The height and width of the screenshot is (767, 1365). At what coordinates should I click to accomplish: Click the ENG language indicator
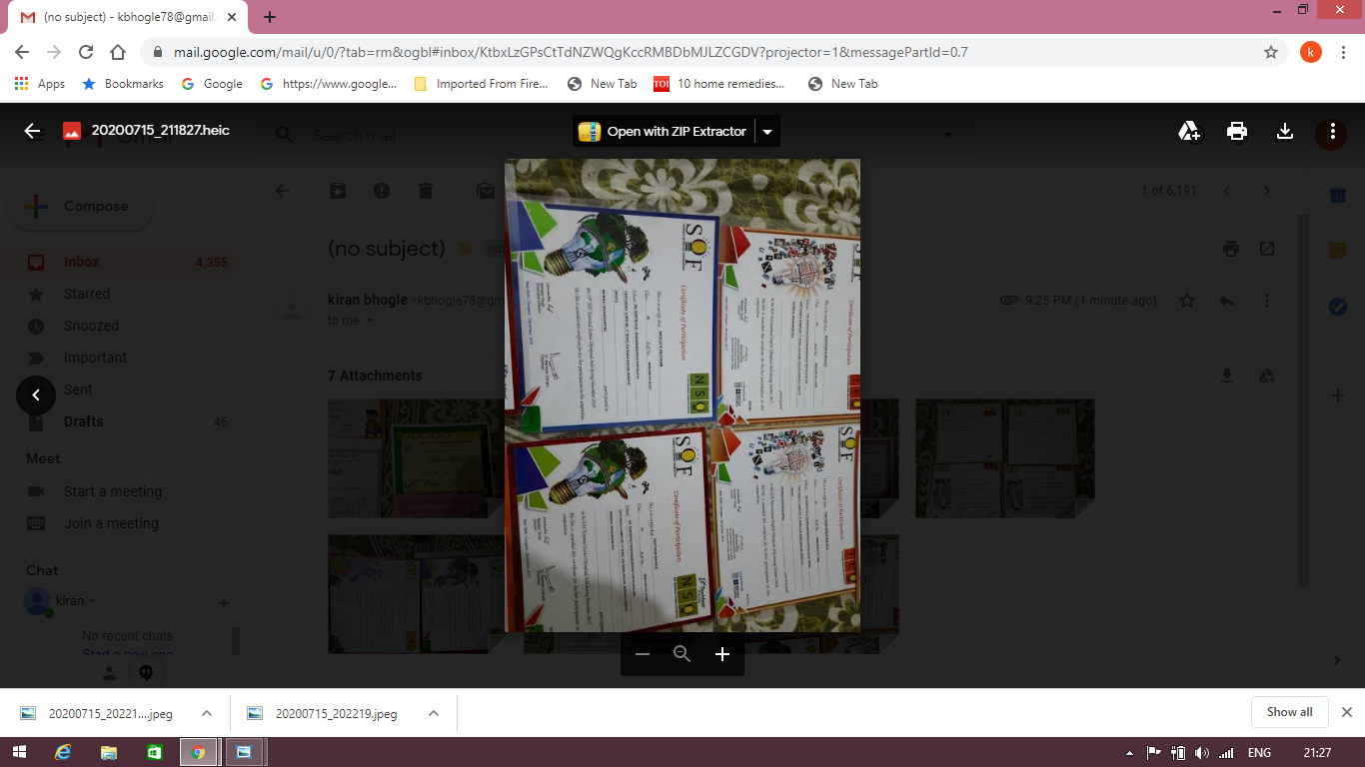pos(1259,753)
